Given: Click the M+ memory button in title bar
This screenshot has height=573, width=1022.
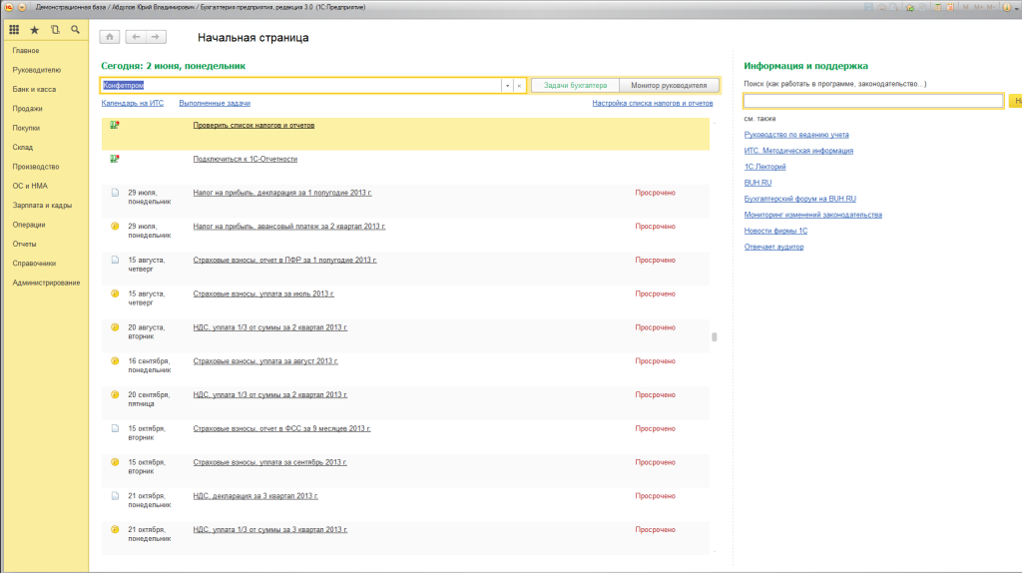Looking at the screenshot, I should coord(978,7).
